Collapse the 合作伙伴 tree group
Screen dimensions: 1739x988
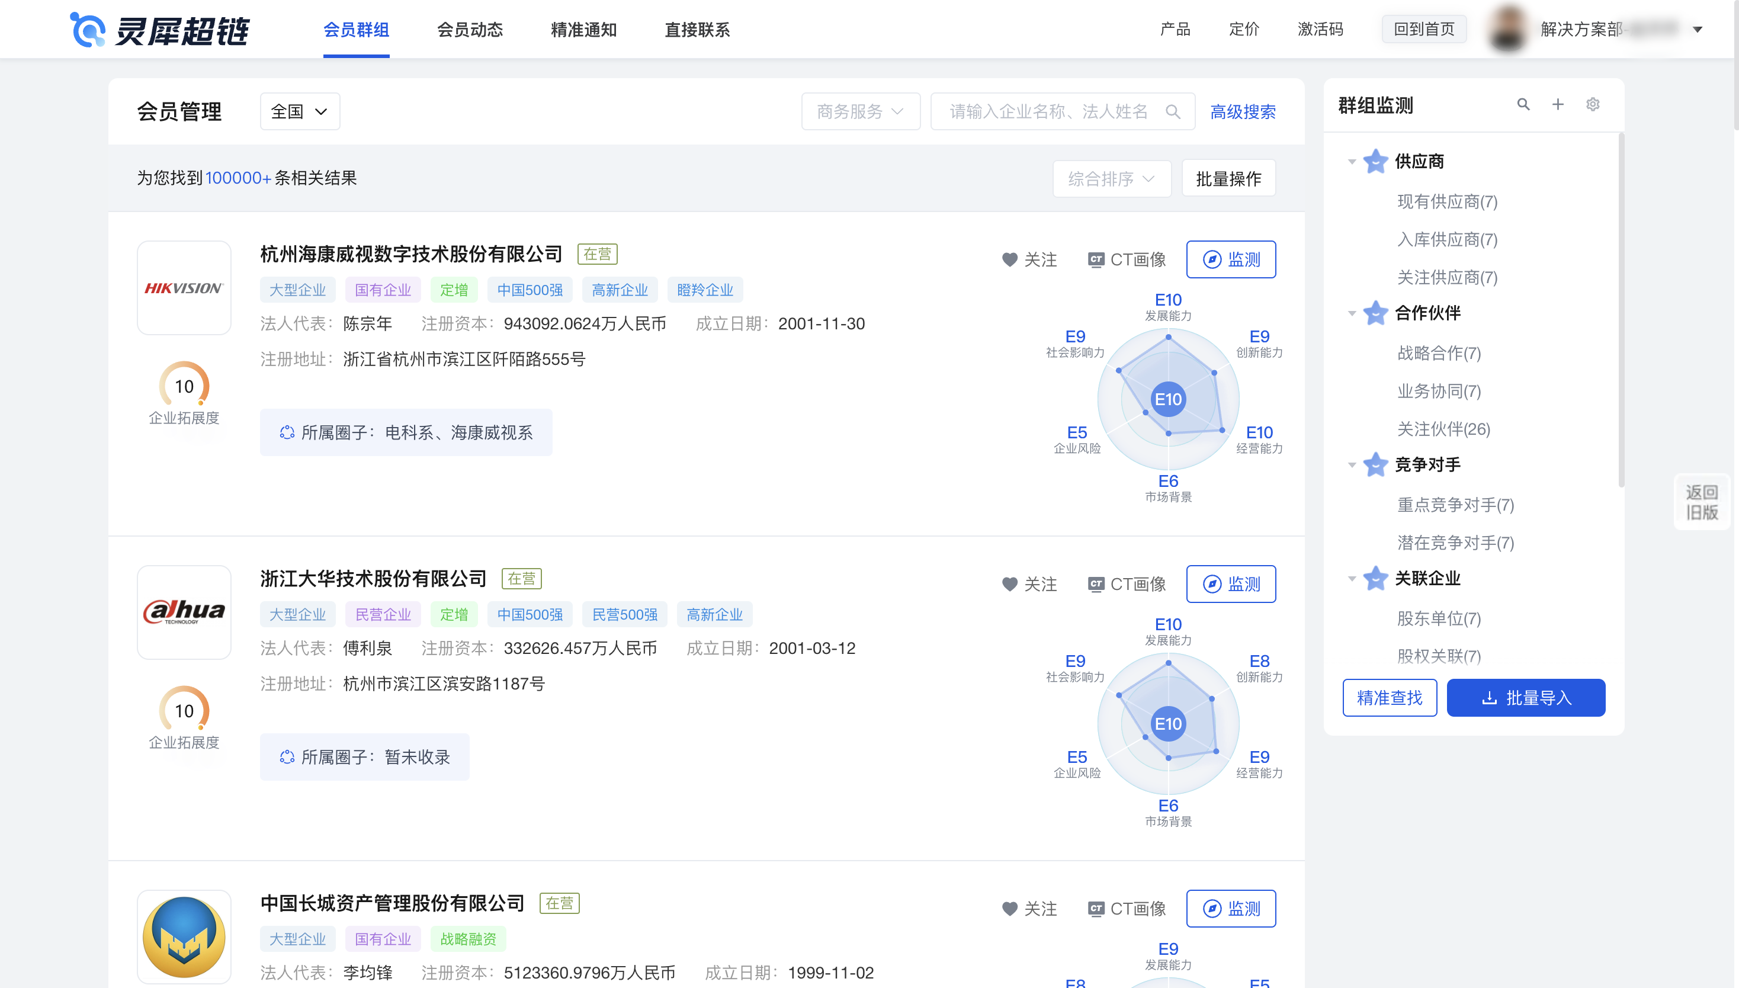point(1352,313)
